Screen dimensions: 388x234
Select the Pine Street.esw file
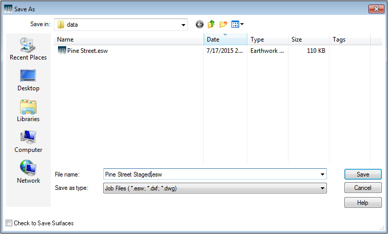(x=87, y=51)
